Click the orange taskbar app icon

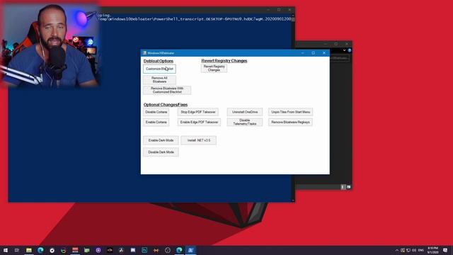[156, 250]
